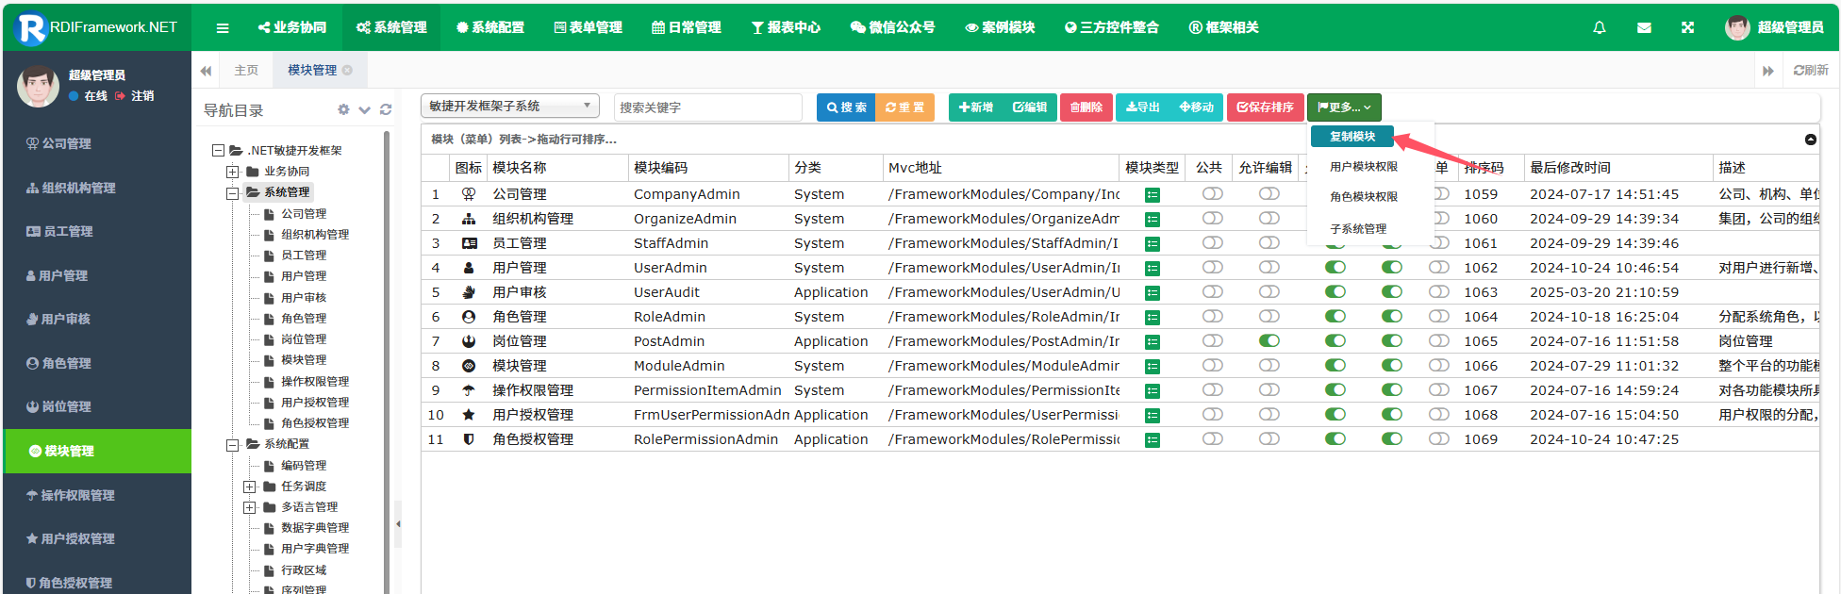Click the 注销 logout link

point(135,96)
